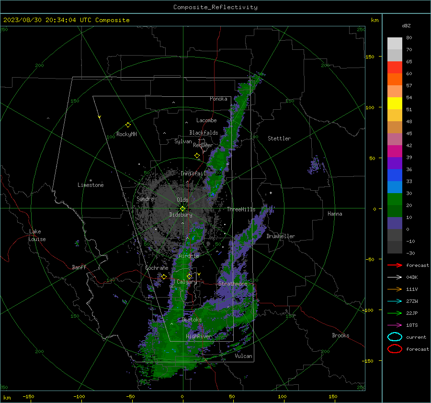
Task: Select the yellow diamond marker below Cochrane
Action: click(x=164, y=277)
